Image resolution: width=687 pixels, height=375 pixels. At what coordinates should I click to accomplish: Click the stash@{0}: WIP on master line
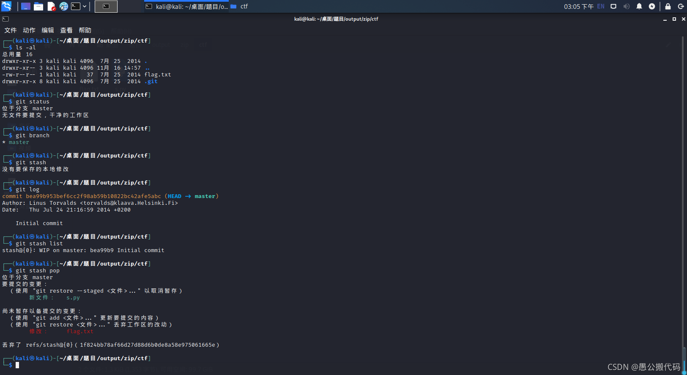coord(83,250)
